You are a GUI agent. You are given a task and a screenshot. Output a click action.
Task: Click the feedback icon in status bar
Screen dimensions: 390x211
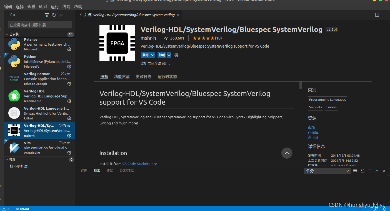point(376,209)
